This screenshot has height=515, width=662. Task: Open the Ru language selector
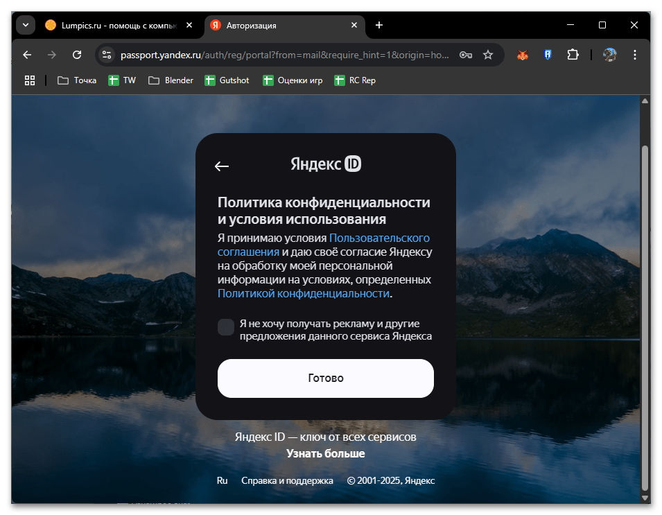[x=222, y=480]
